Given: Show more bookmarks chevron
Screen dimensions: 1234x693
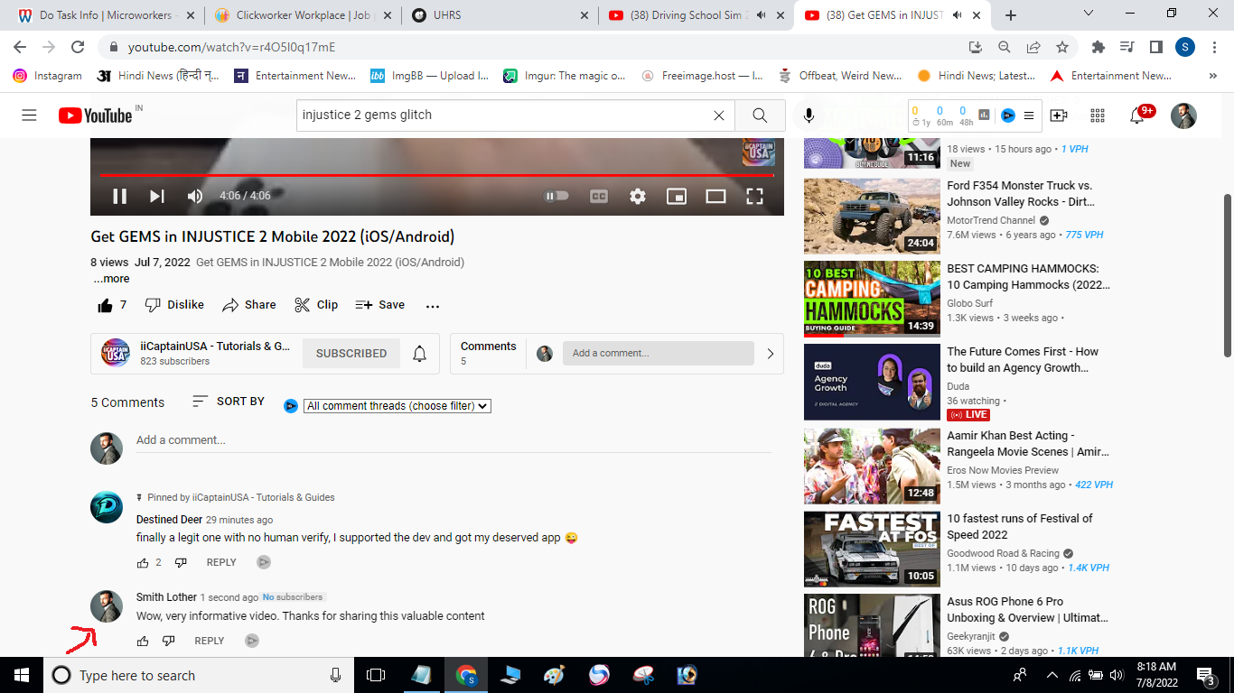Looking at the screenshot, I should [1213, 76].
